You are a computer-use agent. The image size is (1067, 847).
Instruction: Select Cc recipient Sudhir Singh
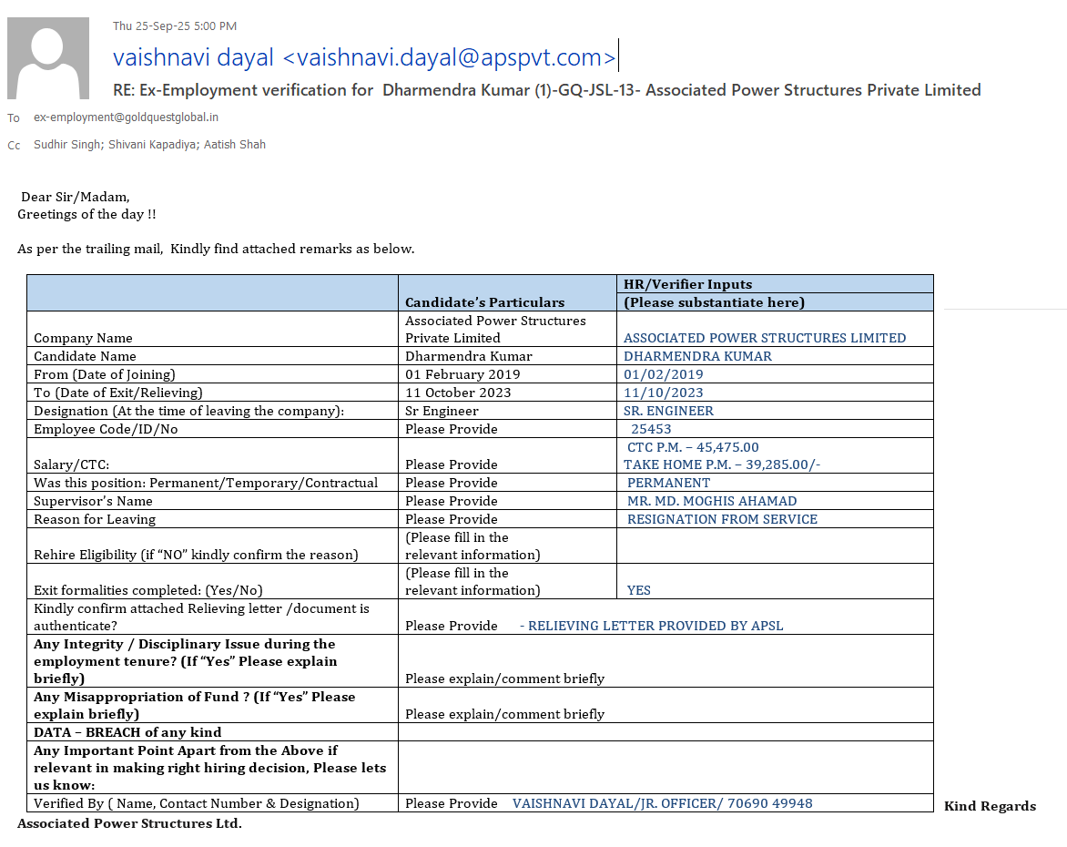[x=66, y=145]
